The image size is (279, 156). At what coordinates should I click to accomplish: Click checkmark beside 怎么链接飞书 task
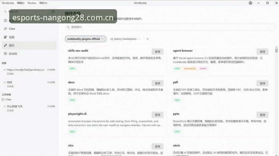[x=5, y=106]
